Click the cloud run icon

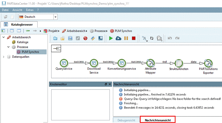(x=118, y=38)
